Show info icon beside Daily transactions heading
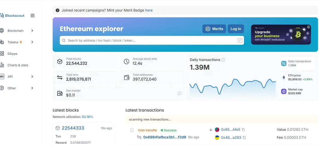This screenshot has width=319, height=146. coord(223,60)
